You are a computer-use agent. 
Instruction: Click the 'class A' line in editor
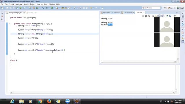point(14,60)
